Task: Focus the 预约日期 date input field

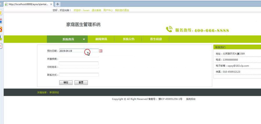Action: [79, 51]
